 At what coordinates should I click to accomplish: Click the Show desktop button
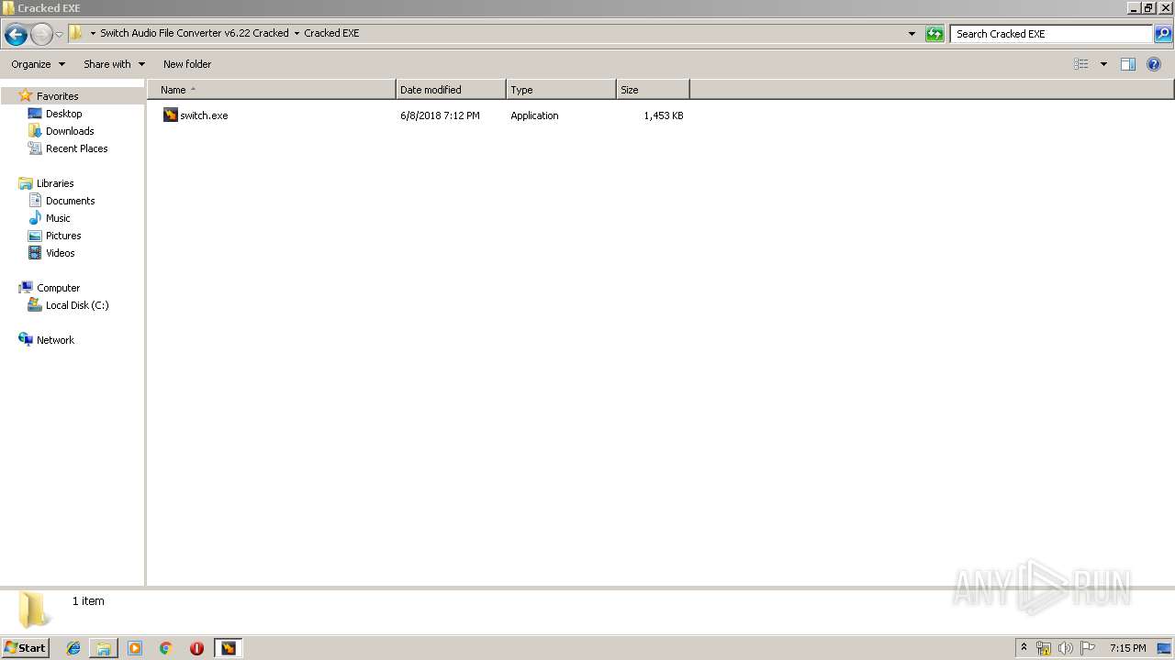(1165, 648)
